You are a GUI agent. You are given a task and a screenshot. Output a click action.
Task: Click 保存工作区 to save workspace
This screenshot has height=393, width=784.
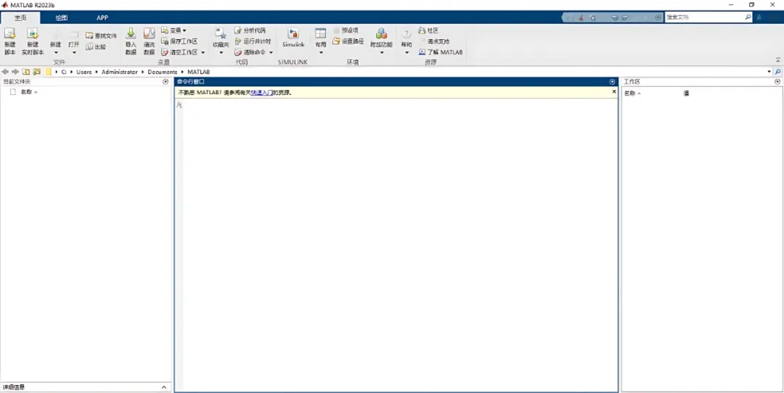179,41
